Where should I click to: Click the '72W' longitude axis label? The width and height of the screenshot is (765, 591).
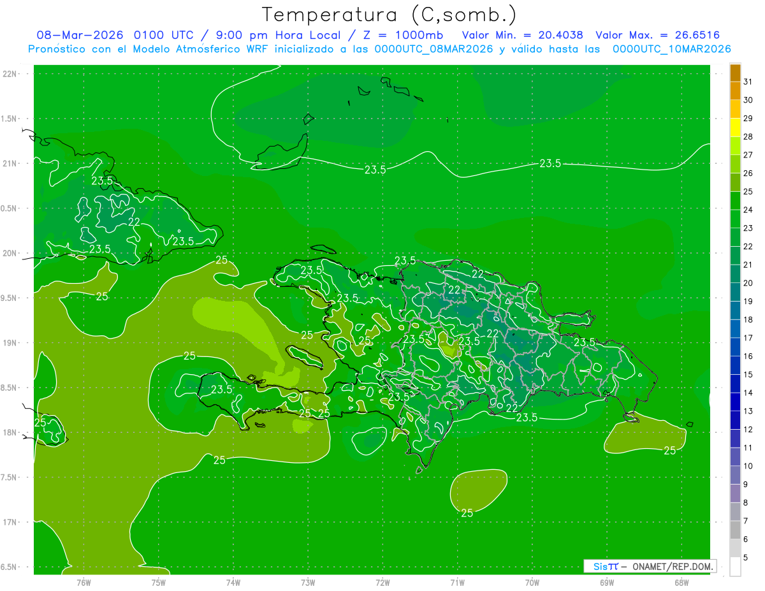pyautogui.click(x=382, y=583)
